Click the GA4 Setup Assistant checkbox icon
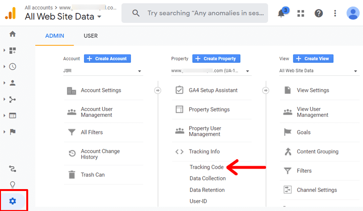The image size is (363, 211). (180, 90)
